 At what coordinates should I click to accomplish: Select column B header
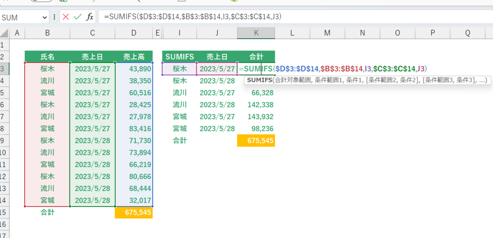[x=47, y=33]
